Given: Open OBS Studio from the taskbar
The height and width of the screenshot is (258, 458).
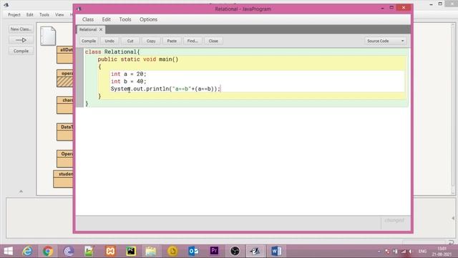Looking at the screenshot, I should pos(235,251).
